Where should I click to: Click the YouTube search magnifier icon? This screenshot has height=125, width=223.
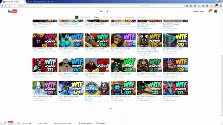[107, 11]
